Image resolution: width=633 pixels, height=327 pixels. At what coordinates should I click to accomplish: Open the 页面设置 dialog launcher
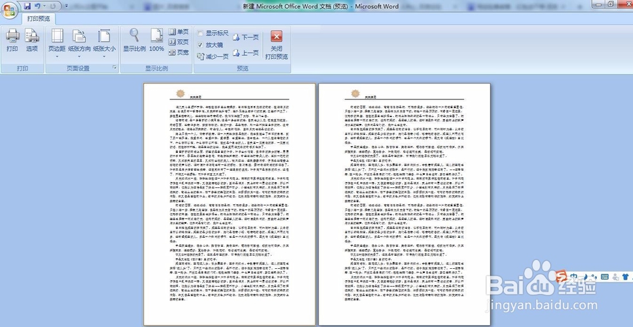click(x=115, y=68)
